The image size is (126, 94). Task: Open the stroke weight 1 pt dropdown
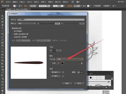tap(37, 6)
